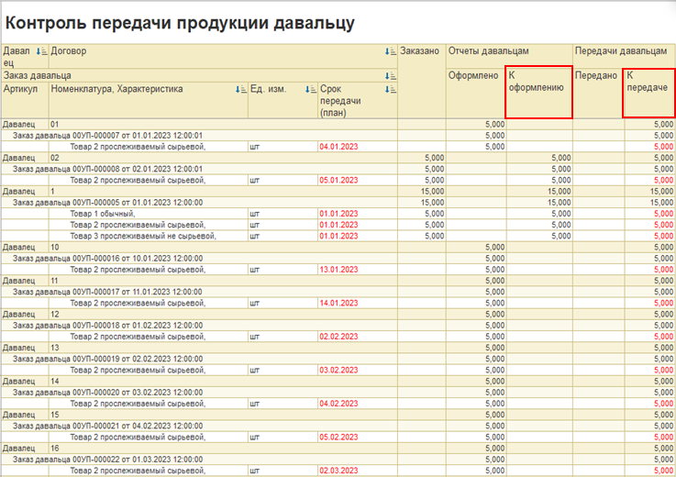Click sort icon beside Срок передачи (план)

[x=390, y=90]
